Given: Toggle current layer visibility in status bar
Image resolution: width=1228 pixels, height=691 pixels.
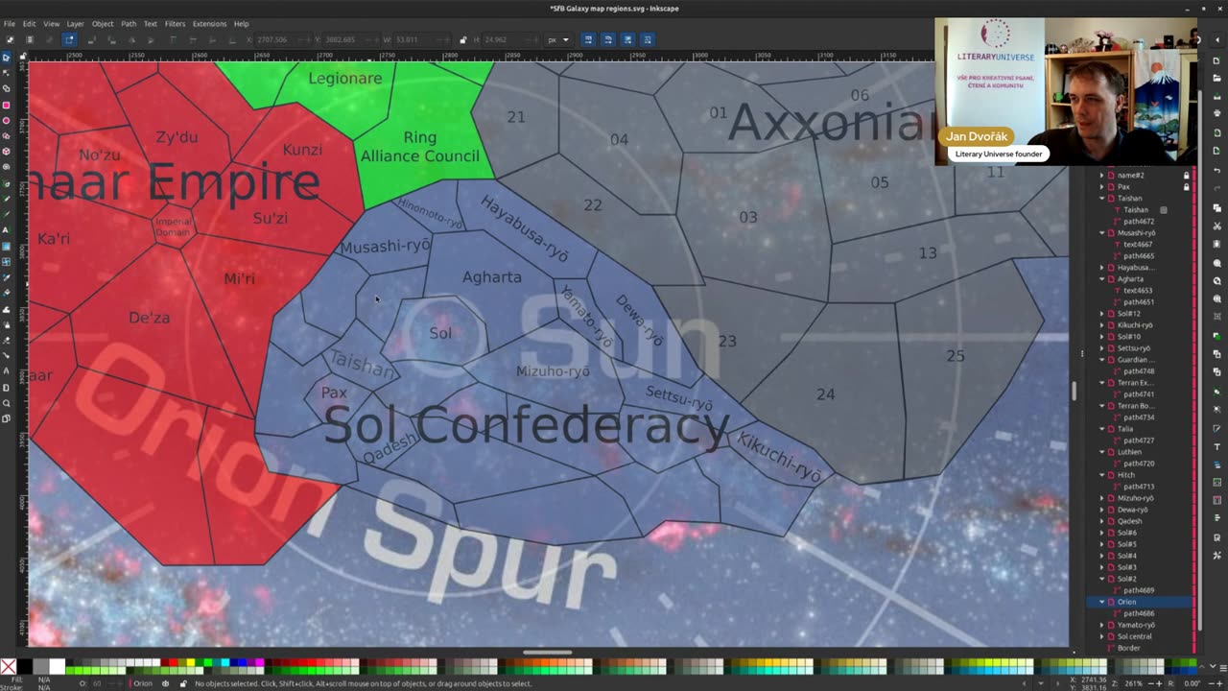Looking at the screenshot, I should tap(165, 683).
